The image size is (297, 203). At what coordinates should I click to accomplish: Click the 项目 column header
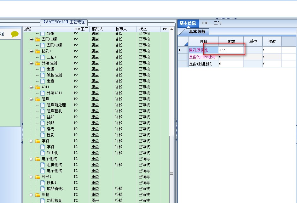[x=204, y=42]
